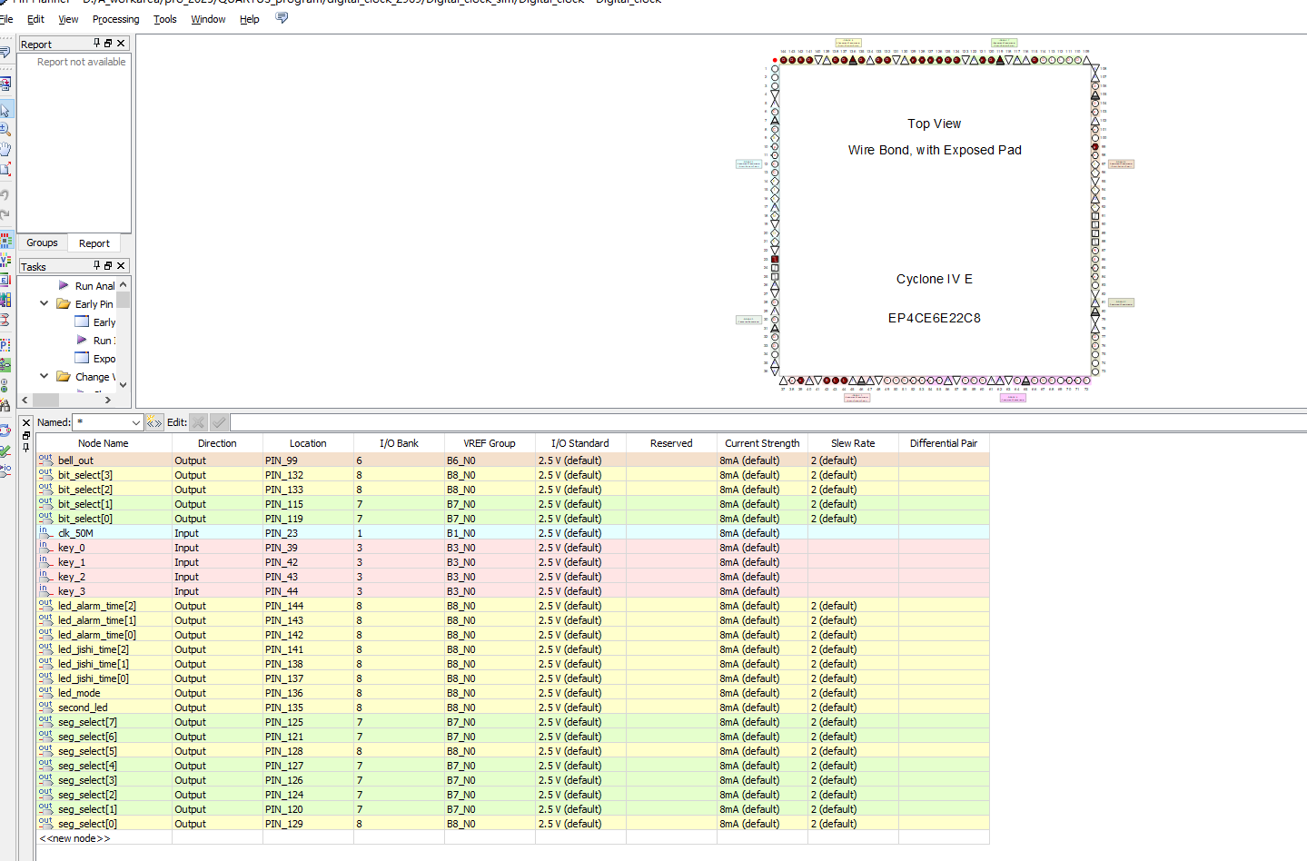The image size is (1307, 861).
Task: Click the I/O assignment analysis check icon
Action: point(5,450)
